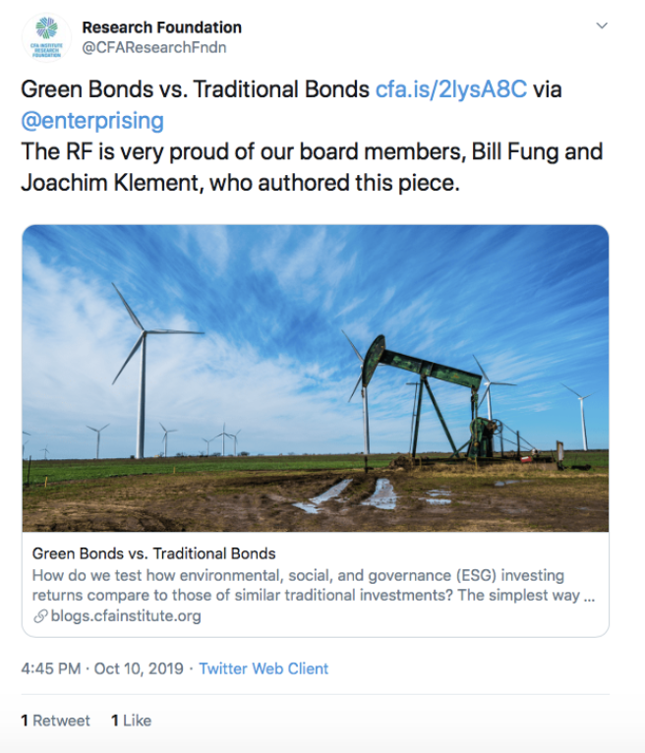Open the @CFAResearchFndn handle
645x753 pixels.
(154, 47)
